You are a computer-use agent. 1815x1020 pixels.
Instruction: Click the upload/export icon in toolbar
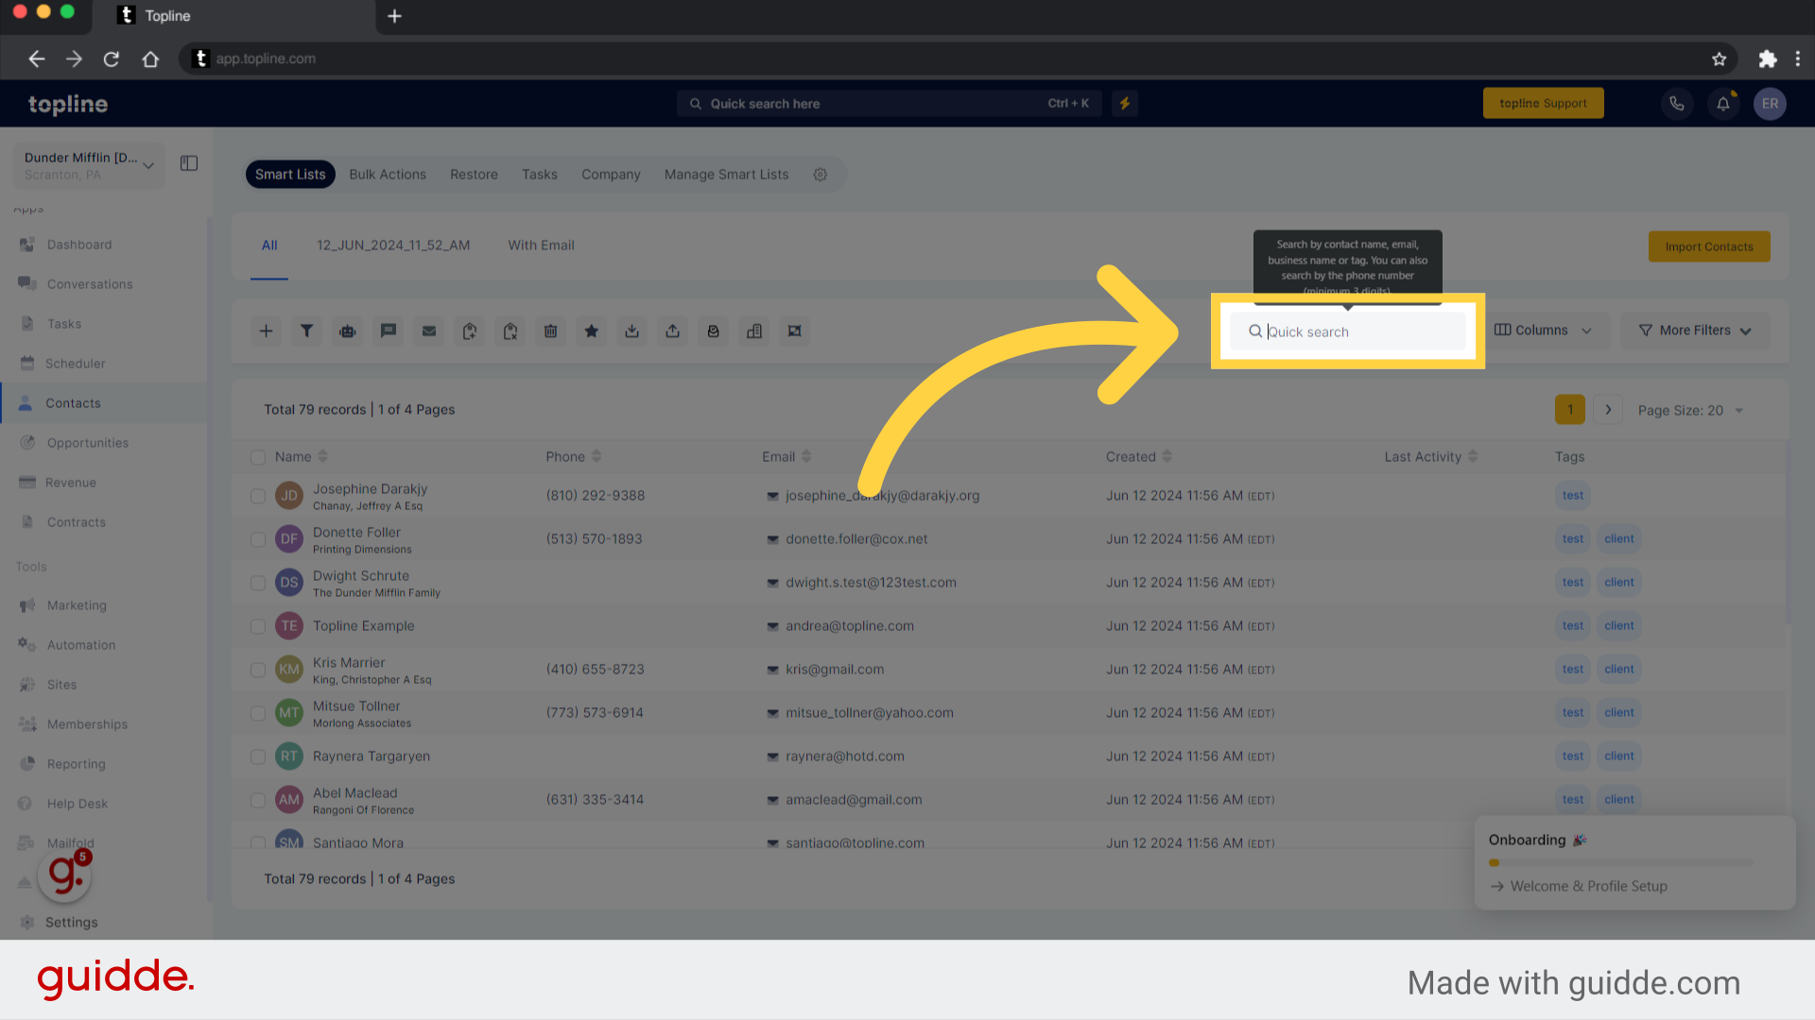click(673, 331)
